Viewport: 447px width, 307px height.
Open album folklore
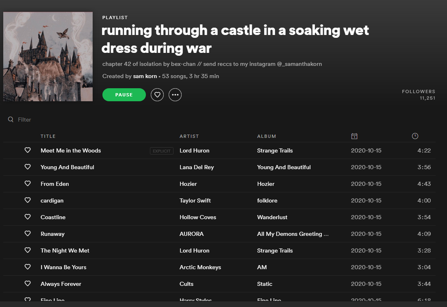click(267, 200)
